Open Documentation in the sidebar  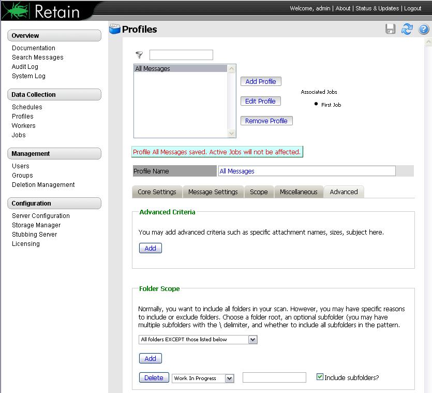34,48
